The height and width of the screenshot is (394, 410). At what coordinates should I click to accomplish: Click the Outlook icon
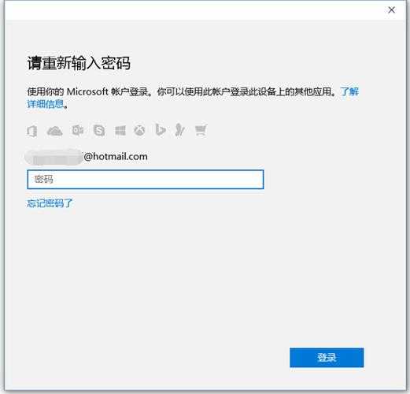click(78, 130)
